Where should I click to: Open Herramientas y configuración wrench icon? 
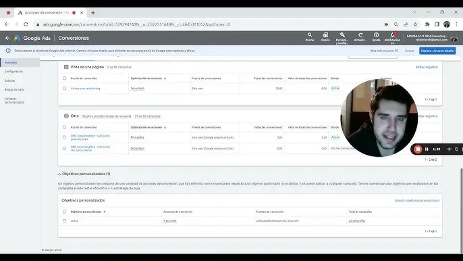click(x=342, y=38)
